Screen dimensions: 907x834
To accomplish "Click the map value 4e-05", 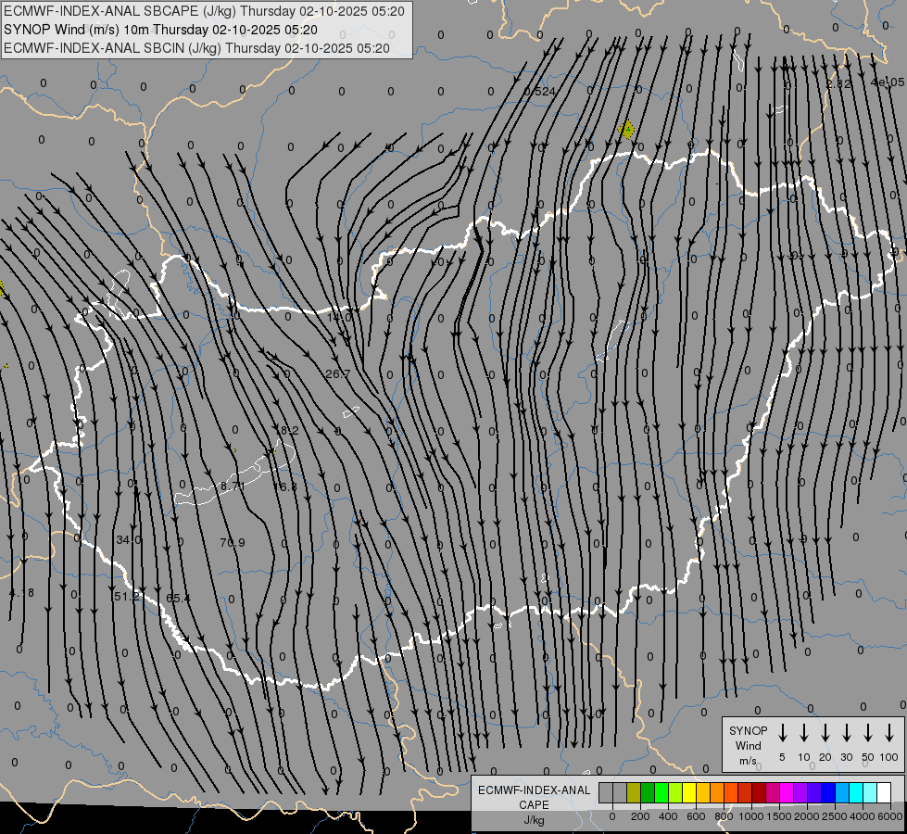I will (x=888, y=82).
